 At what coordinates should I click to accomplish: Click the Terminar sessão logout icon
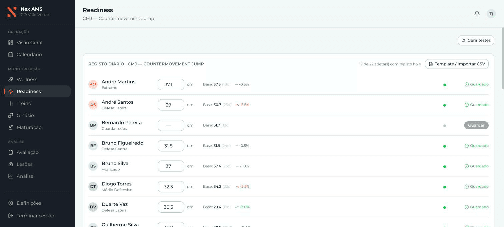pyautogui.click(x=11, y=216)
